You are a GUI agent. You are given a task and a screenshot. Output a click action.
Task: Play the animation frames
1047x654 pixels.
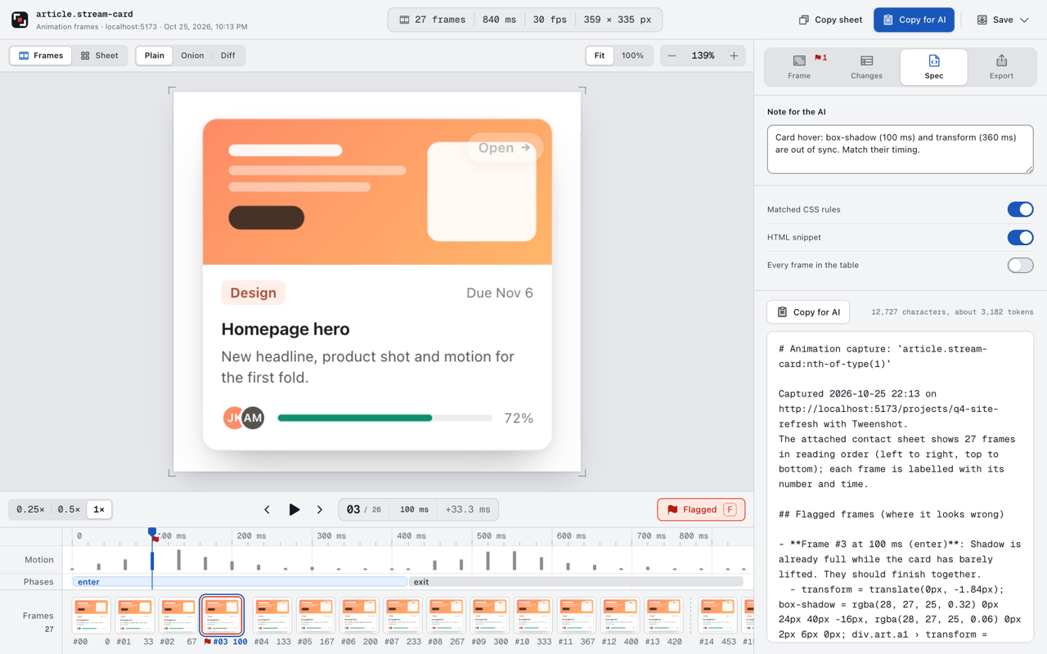click(x=294, y=509)
